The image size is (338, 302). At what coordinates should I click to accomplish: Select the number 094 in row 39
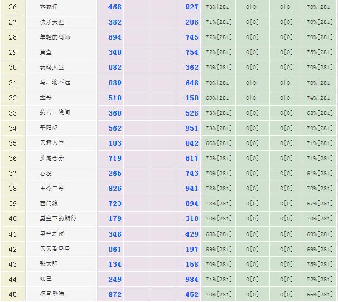click(191, 204)
